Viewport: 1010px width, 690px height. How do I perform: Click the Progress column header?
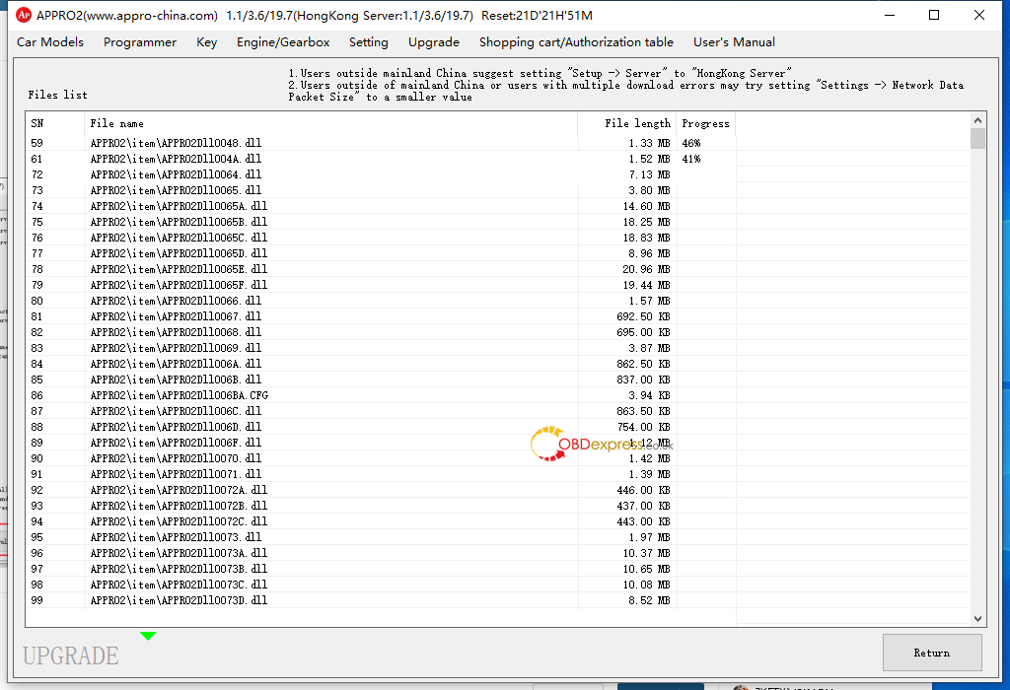pos(705,123)
